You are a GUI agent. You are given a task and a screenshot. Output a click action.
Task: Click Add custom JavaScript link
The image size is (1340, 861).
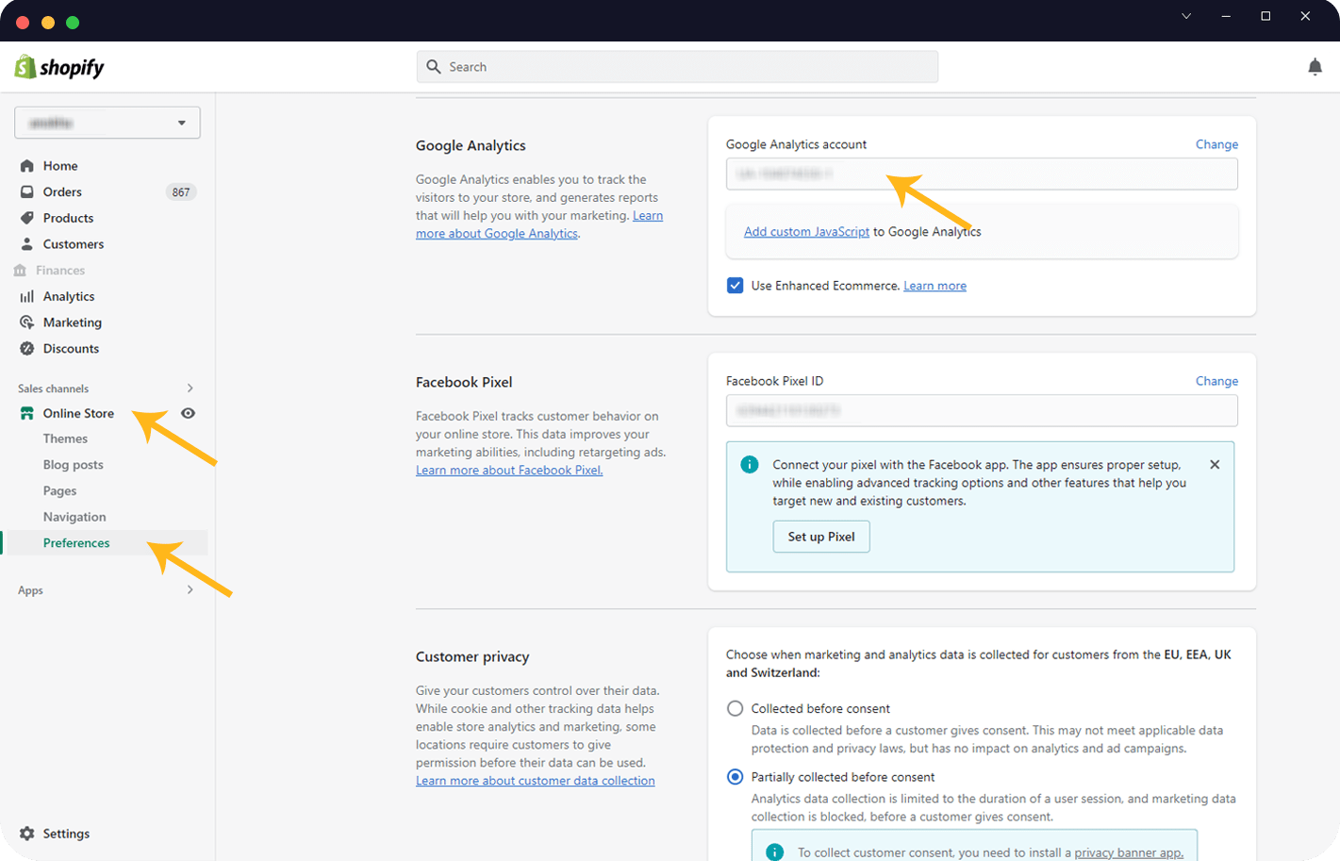[806, 232]
